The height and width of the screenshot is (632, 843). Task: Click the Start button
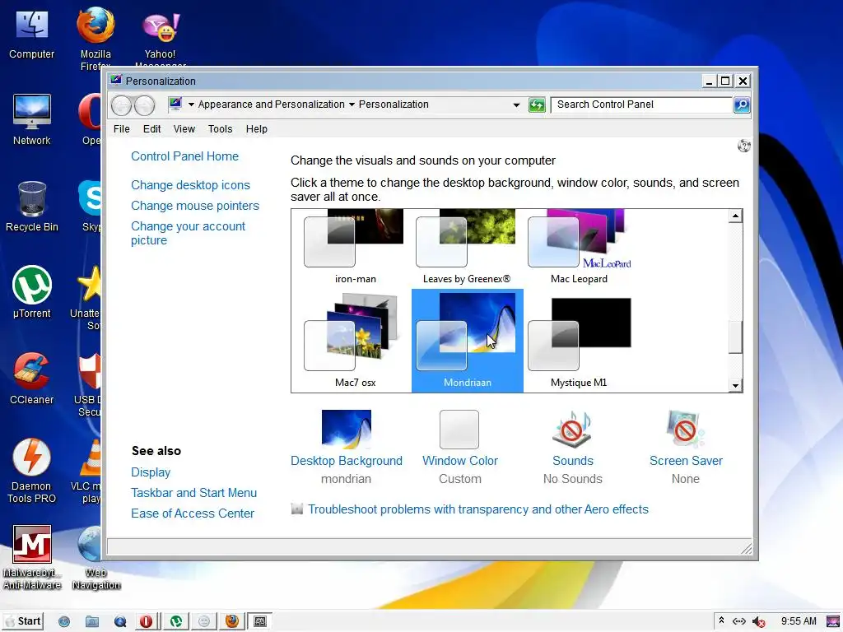click(22, 621)
